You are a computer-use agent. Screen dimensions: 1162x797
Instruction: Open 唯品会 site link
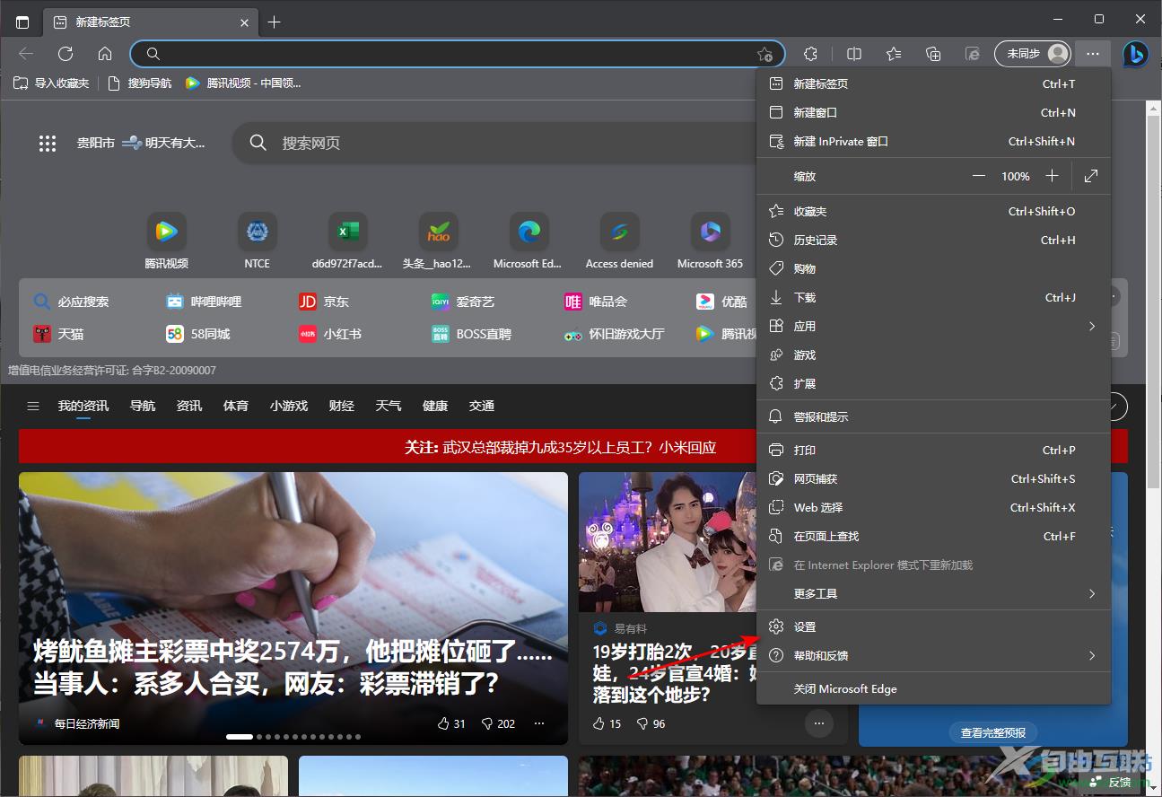click(x=596, y=302)
